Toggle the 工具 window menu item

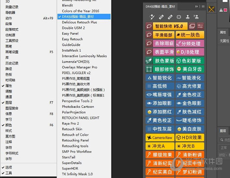click(29, 173)
